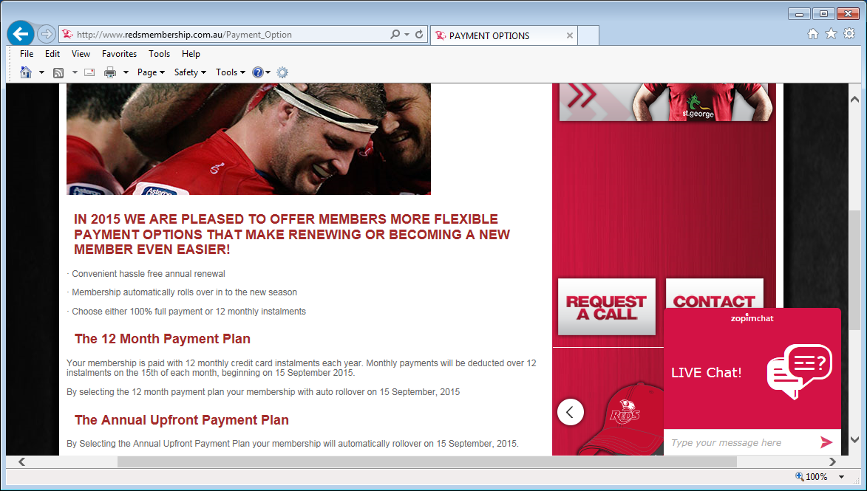Click the Home icon in command bar
This screenshot has width=867, height=491.
(x=26, y=72)
